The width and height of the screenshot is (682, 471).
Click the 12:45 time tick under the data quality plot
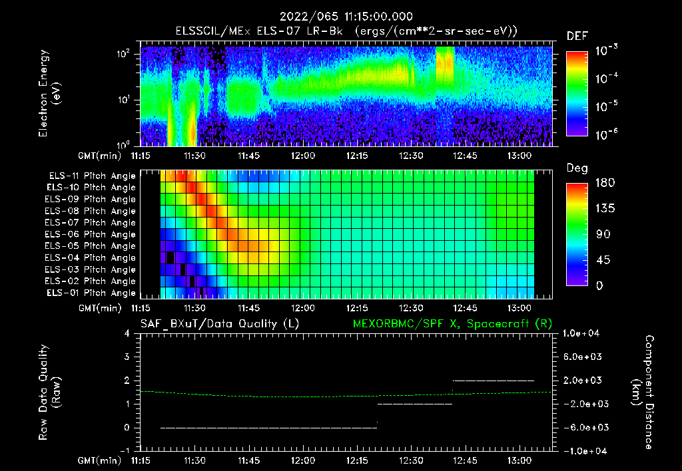click(465, 460)
